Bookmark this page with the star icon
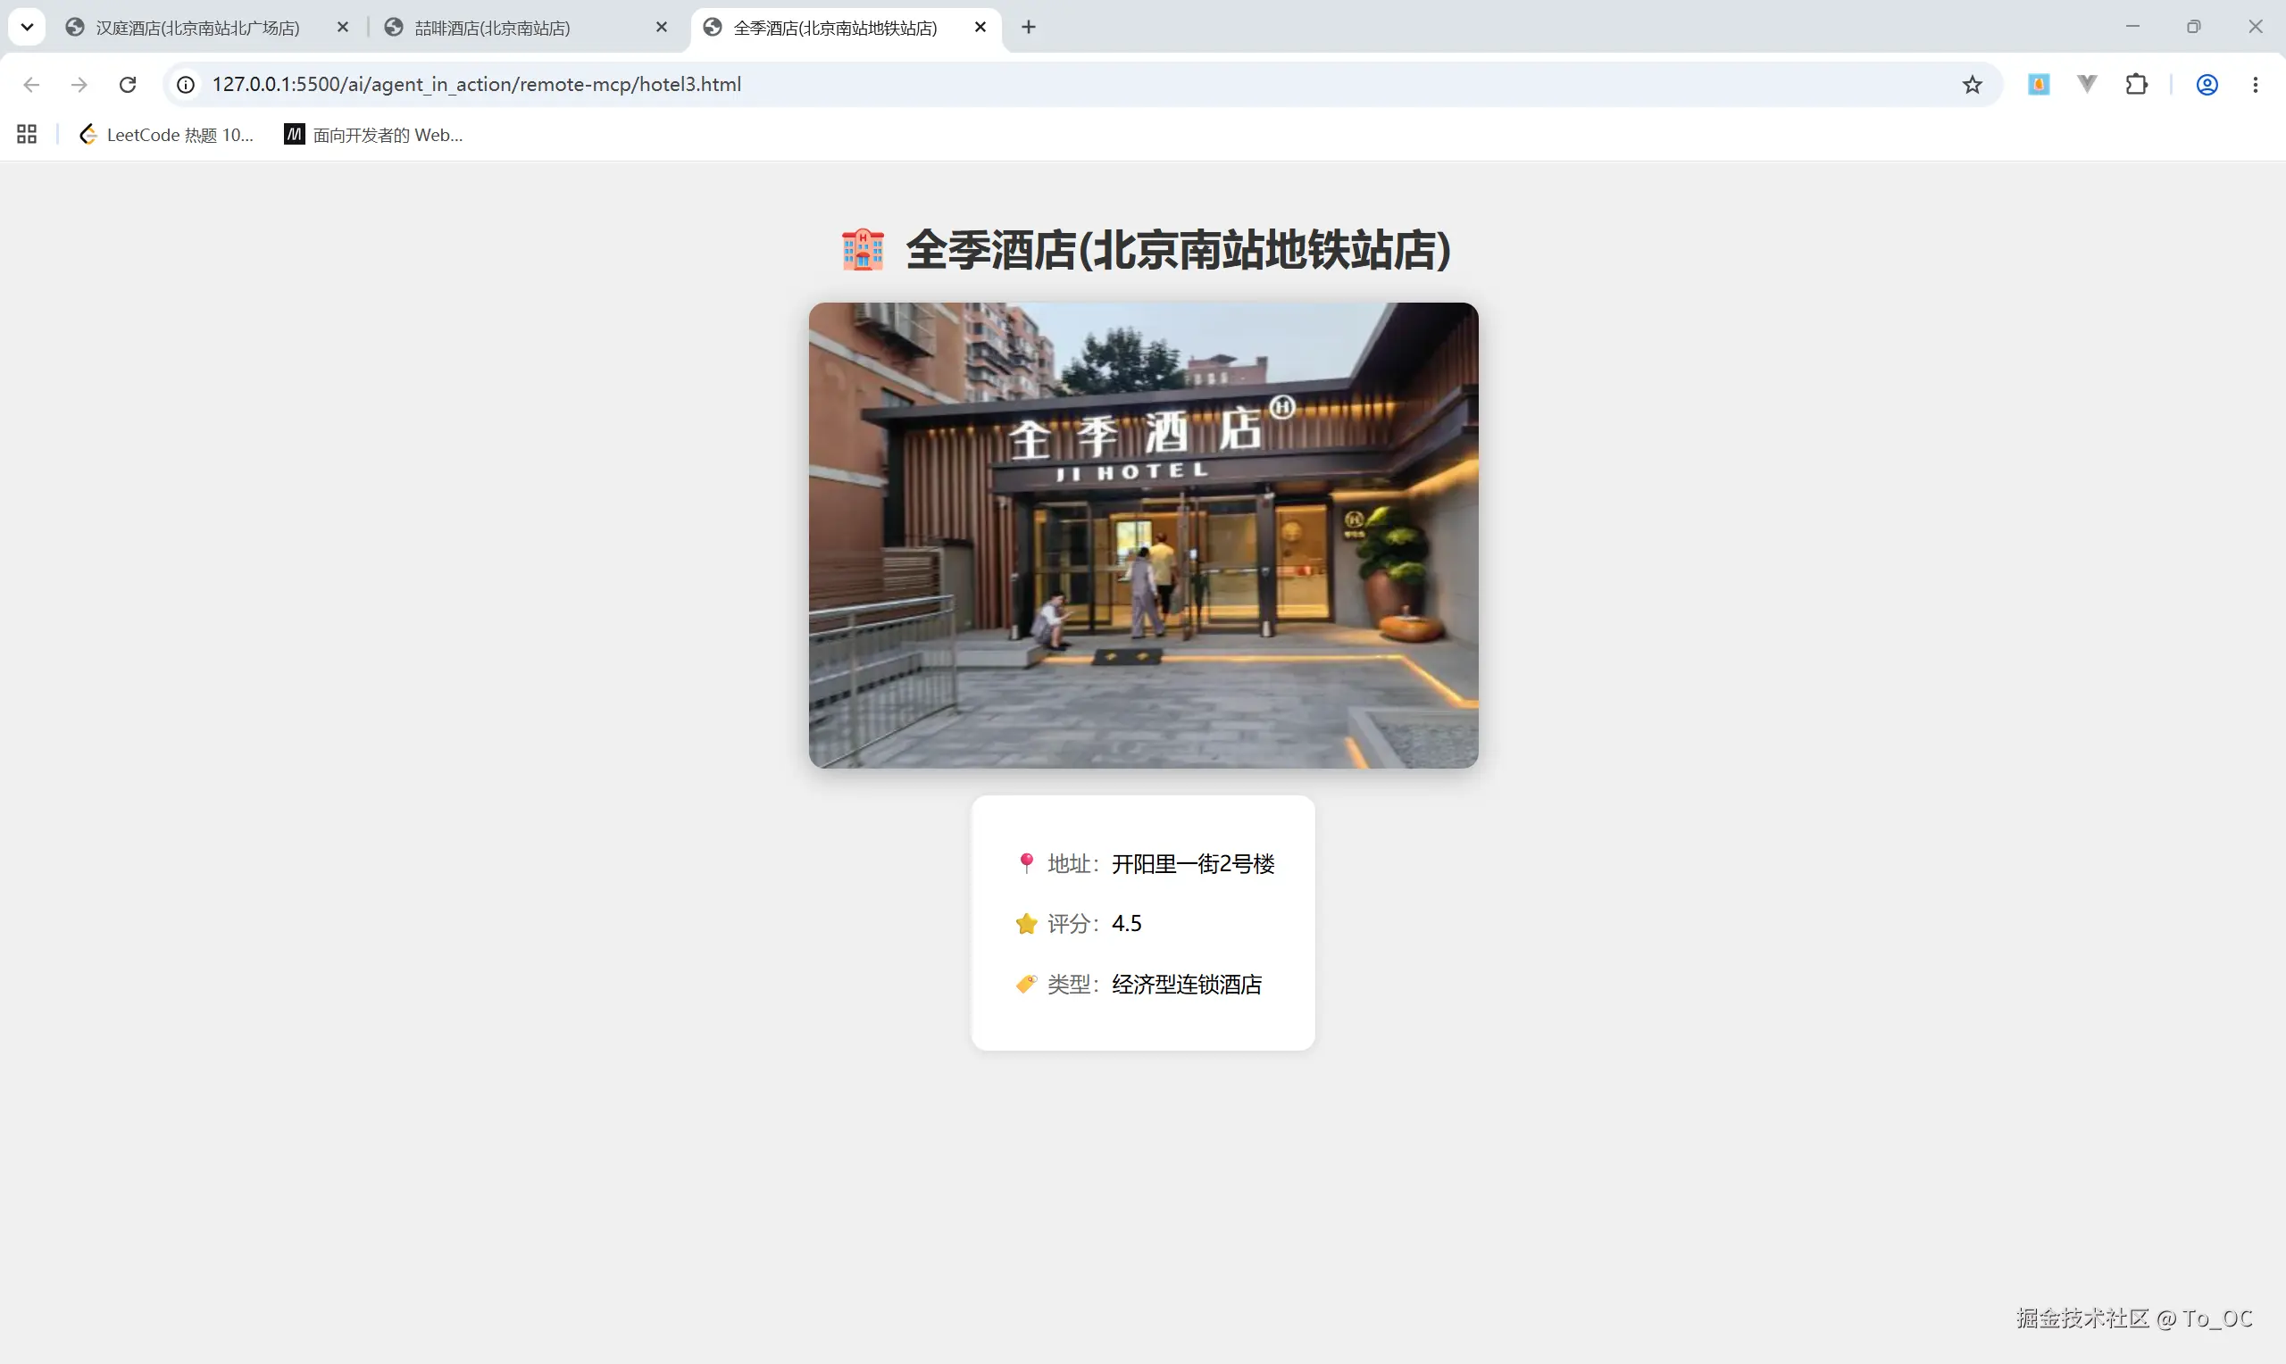The width and height of the screenshot is (2286, 1364). click(x=1973, y=85)
